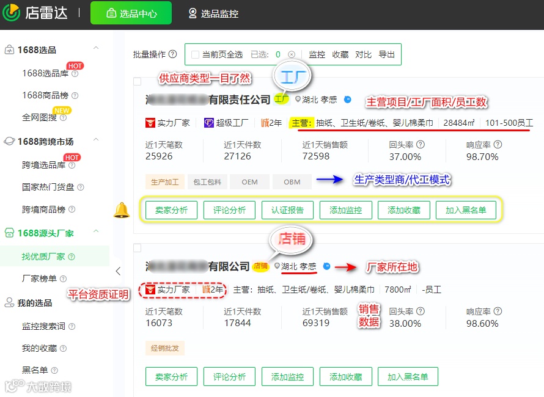Click help icon next to 厂家榜单

click(x=63, y=279)
